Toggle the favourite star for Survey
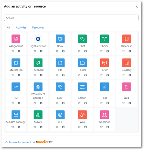This screenshot has height=150, width=144. (35, 127)
